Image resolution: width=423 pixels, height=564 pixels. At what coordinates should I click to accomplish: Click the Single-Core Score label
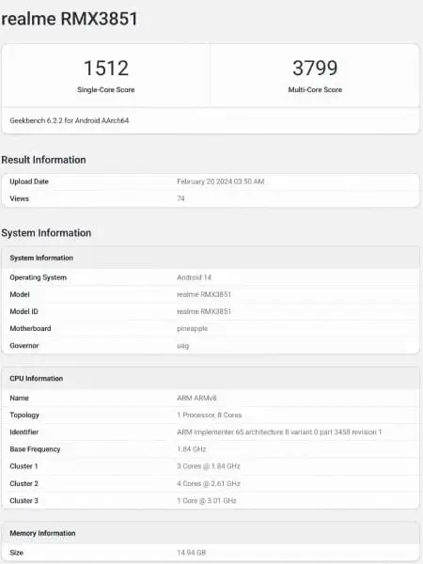[106, 89]
